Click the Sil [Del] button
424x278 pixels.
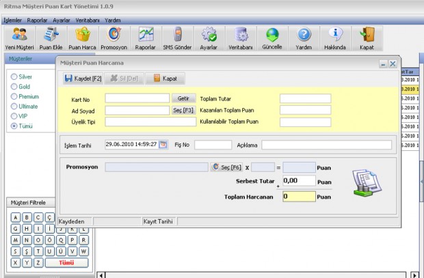(x=124, y=79)
